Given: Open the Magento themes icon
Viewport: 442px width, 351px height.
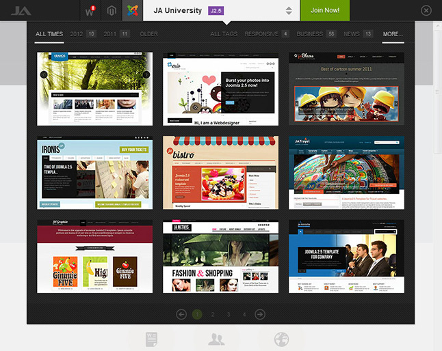Looking at the screenshot, I should click(112, 11).
